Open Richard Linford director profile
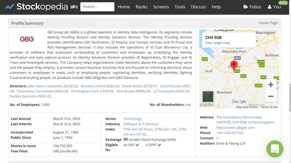Screen dimensions: 291x163 [93, 86]
